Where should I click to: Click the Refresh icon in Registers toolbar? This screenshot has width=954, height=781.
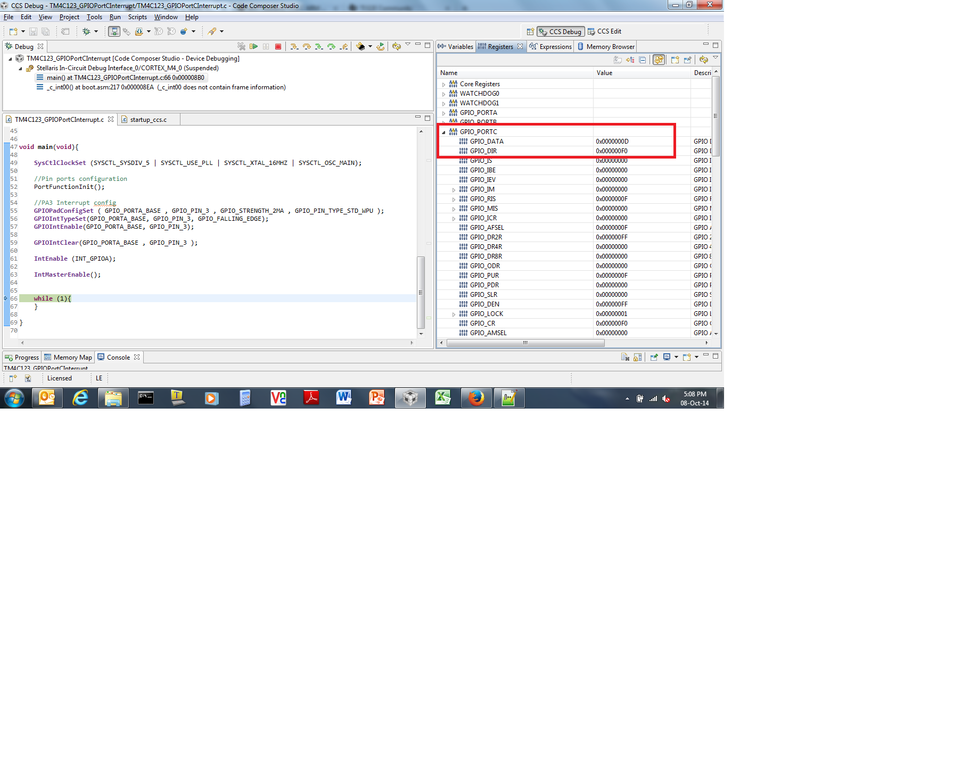click(x=703, y=60)
